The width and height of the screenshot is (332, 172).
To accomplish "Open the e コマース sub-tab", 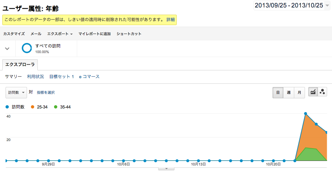I will [x=89, y=77].
